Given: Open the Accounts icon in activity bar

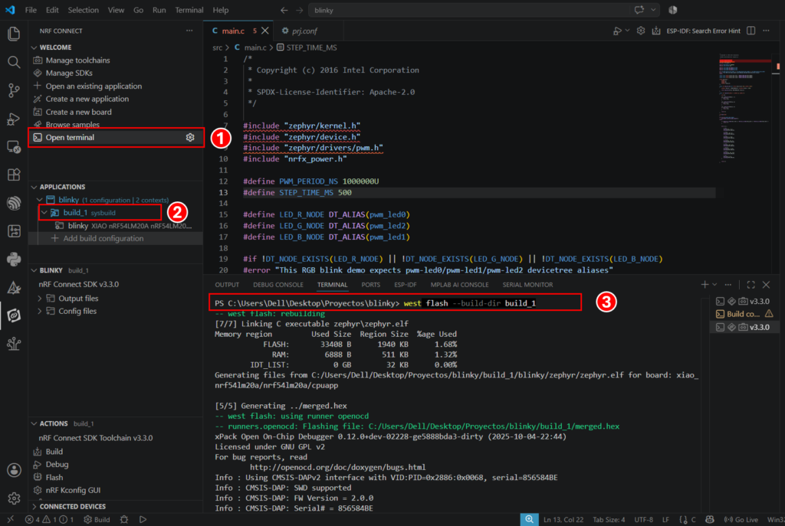Looking at the screenshot, I should point(14,470).
